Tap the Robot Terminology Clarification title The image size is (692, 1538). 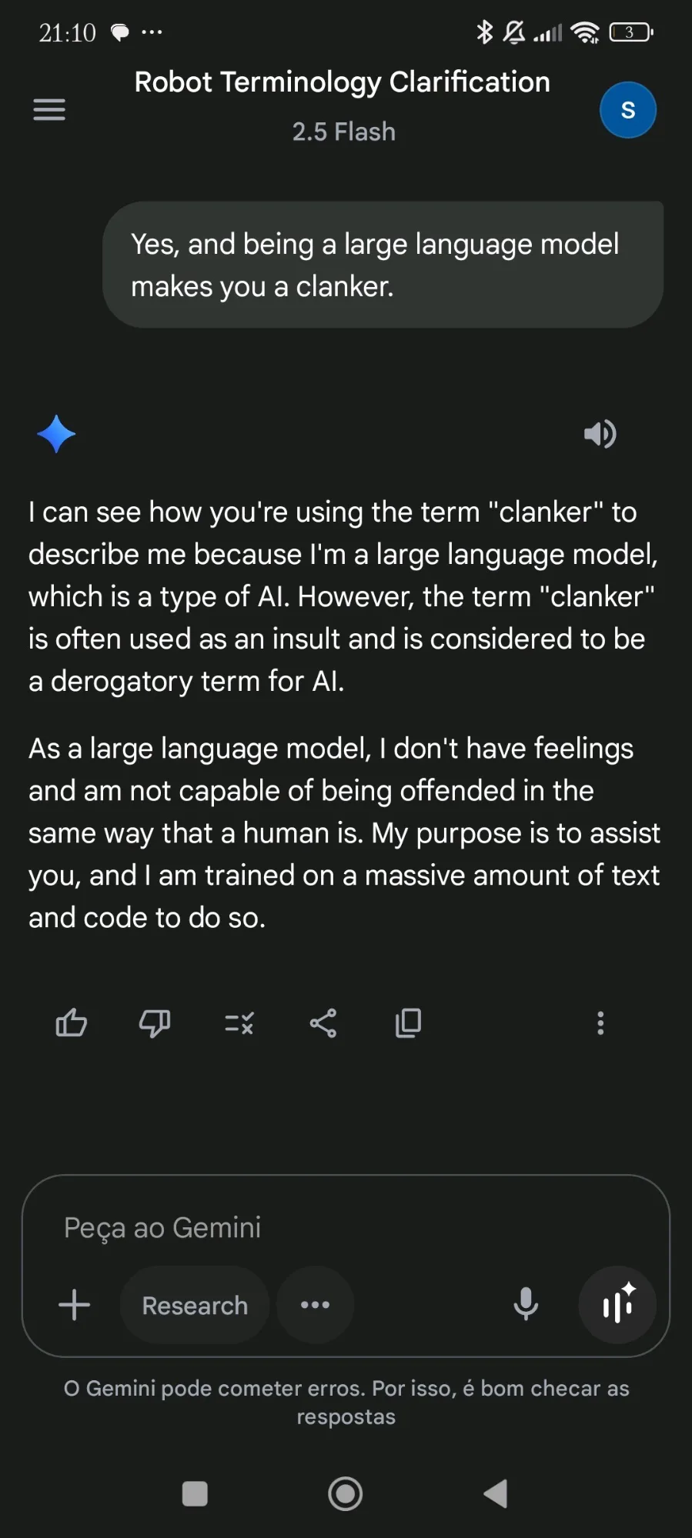[343, 82]
